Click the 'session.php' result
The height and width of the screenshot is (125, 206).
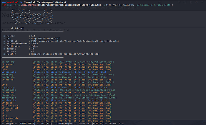coord(9,100)
